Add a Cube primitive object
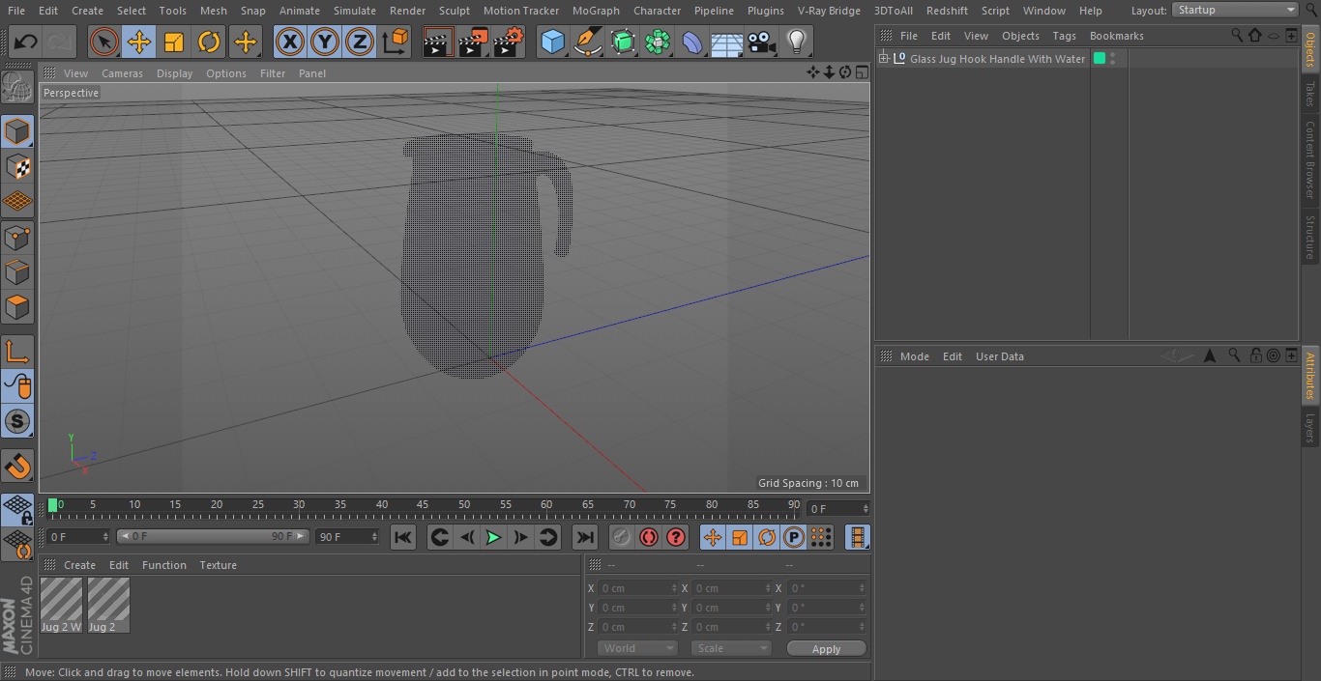This screenshot has width=1321, height=681. point(552,42)
